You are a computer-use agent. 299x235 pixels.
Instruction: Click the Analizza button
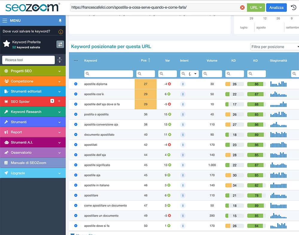[x=276, y=7]
